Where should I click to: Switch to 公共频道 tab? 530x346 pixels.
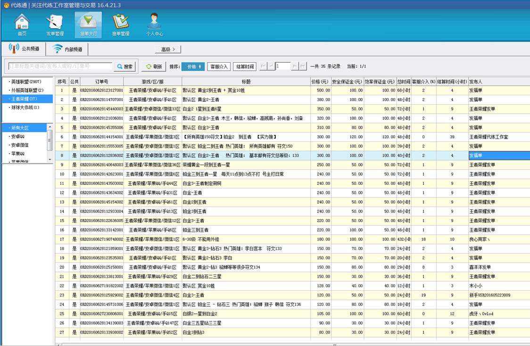point(25,49)
